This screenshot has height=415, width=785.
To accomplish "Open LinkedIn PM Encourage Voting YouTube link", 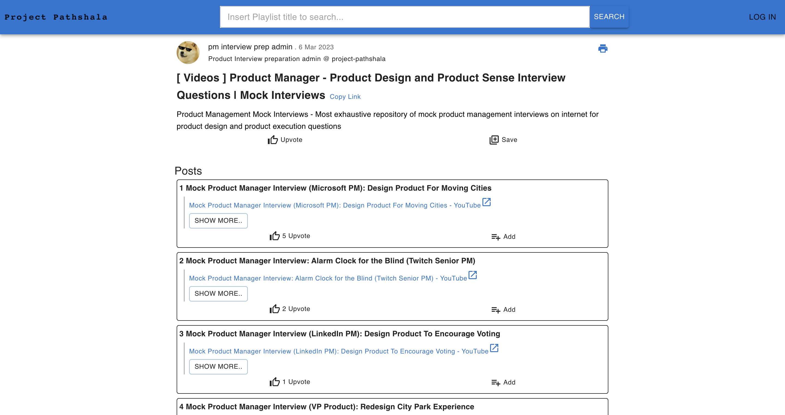I will pos(339,351).
